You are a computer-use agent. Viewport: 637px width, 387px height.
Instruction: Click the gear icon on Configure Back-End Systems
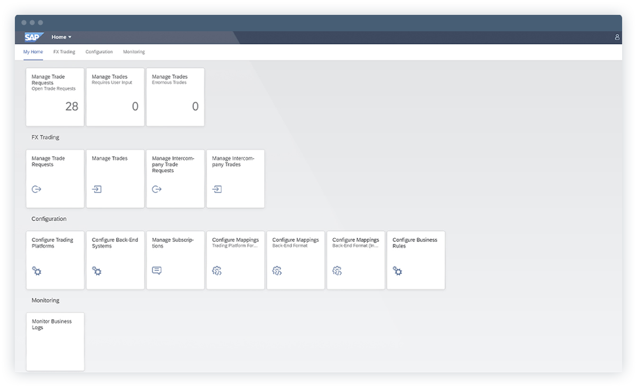(x=97, y=271)
